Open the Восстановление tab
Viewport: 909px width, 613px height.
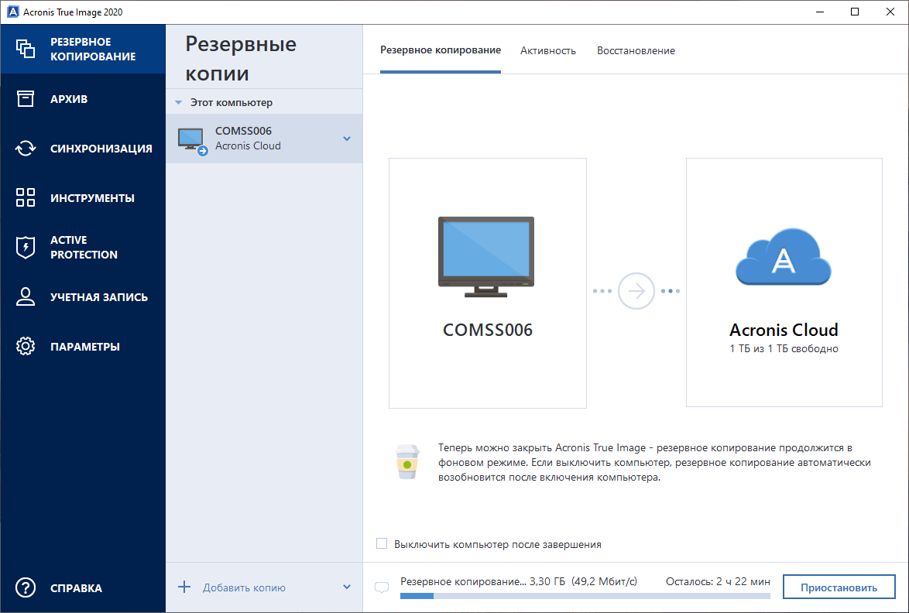(636, 50)
